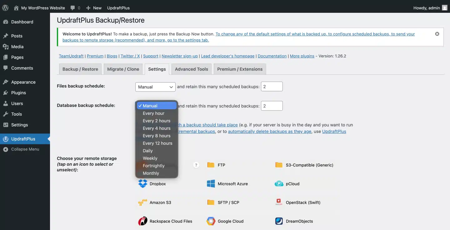
Task: Open the comments bubble icon in the admin bar
Action: click(x=73, y=8)
